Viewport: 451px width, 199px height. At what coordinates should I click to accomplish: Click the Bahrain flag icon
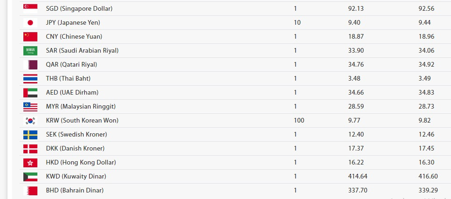(30, 191)
